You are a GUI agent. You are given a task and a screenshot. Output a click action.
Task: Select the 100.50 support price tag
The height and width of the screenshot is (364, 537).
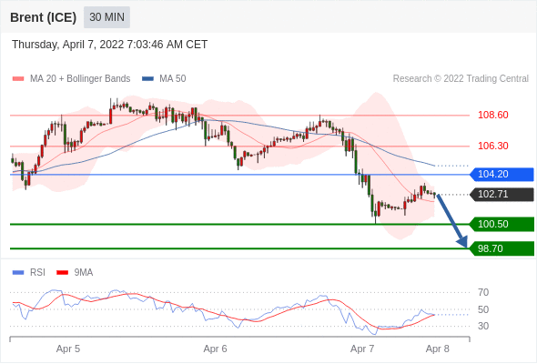tap(502, 224)
